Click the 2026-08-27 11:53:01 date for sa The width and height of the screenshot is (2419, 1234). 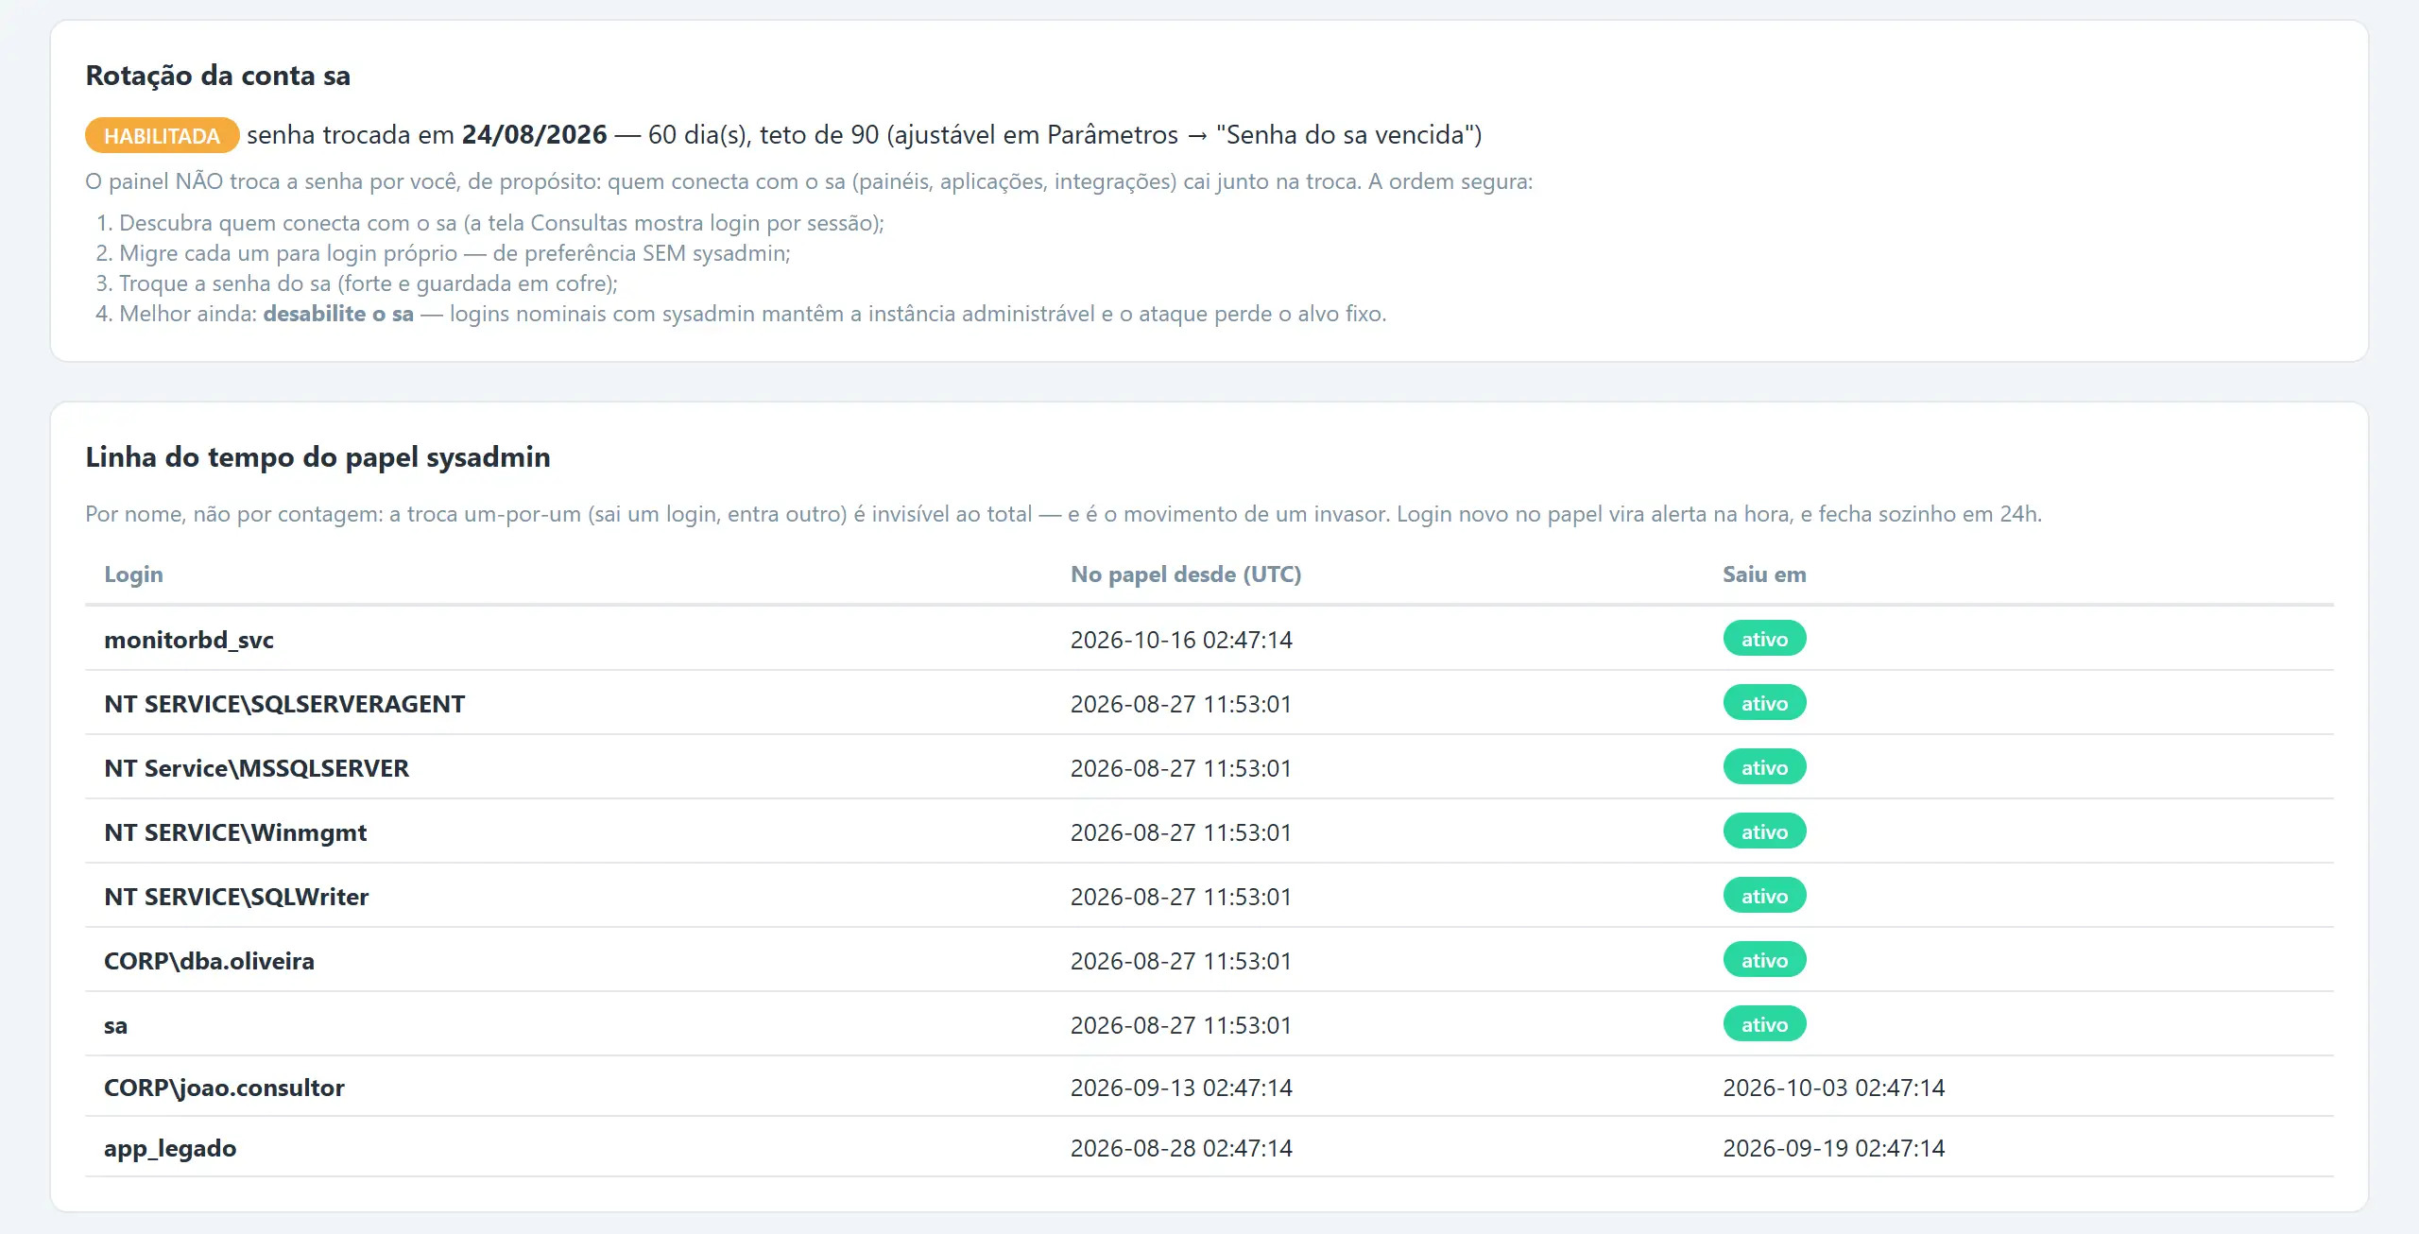(1181, 1025)
